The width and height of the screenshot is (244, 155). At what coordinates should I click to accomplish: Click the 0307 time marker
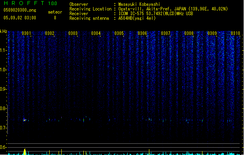pyautogui.click(x=166, y=33)
